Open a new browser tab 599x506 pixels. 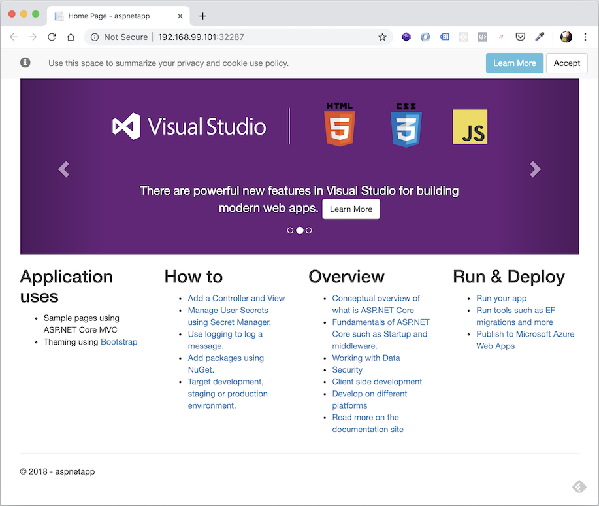pyautogui.click(x=203, y=16)
